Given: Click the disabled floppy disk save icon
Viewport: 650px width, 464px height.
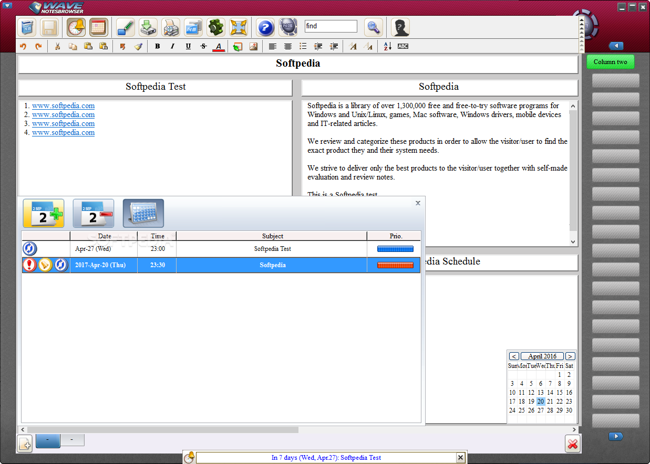Looking at the screenshot, I should [49, 27].
